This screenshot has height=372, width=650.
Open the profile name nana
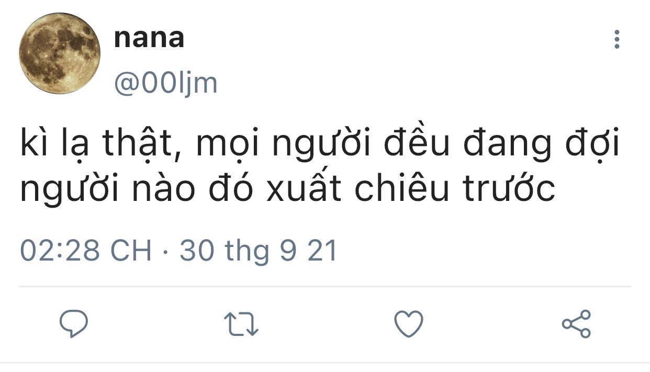point(149,38)
